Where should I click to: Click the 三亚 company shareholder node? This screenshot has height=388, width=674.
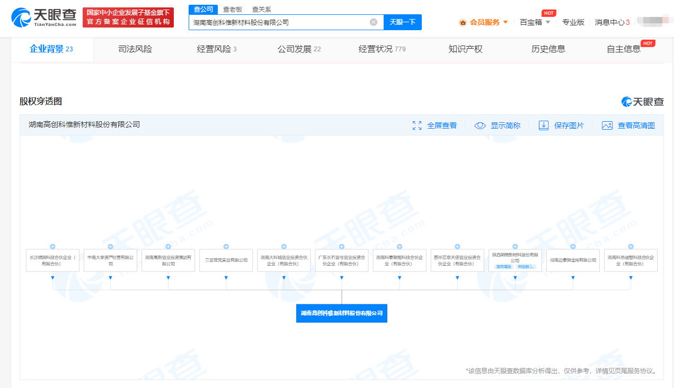pos(226,260)
